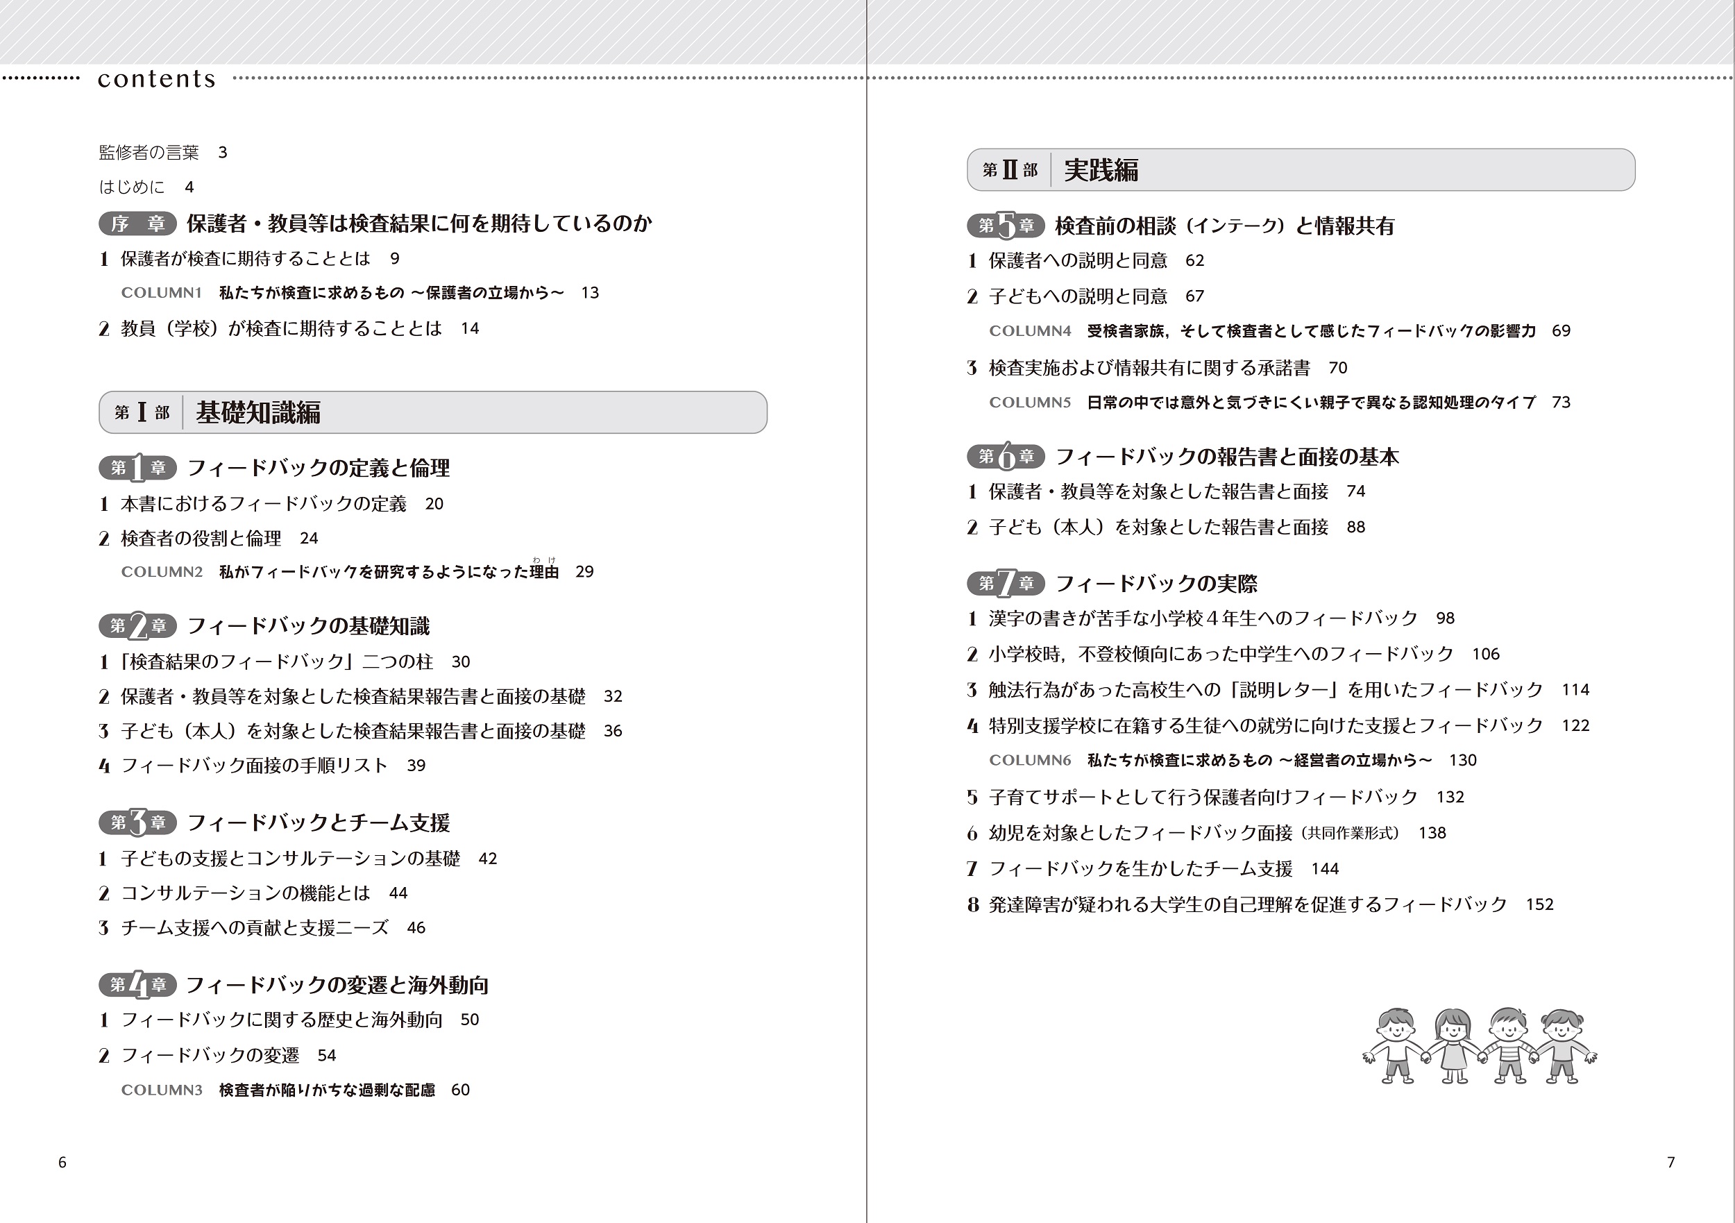
Task: Click the 第1章 chapter badge
Action: 137,469
